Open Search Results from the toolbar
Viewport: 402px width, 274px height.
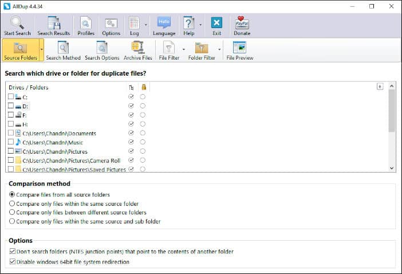point(54,26)
